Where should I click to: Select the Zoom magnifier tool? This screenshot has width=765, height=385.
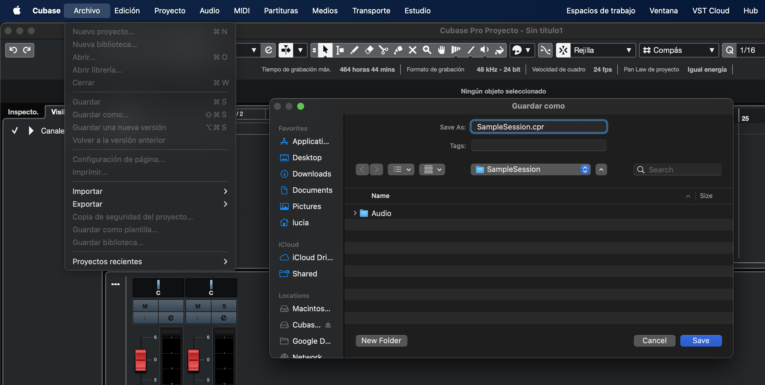(427, 50)
